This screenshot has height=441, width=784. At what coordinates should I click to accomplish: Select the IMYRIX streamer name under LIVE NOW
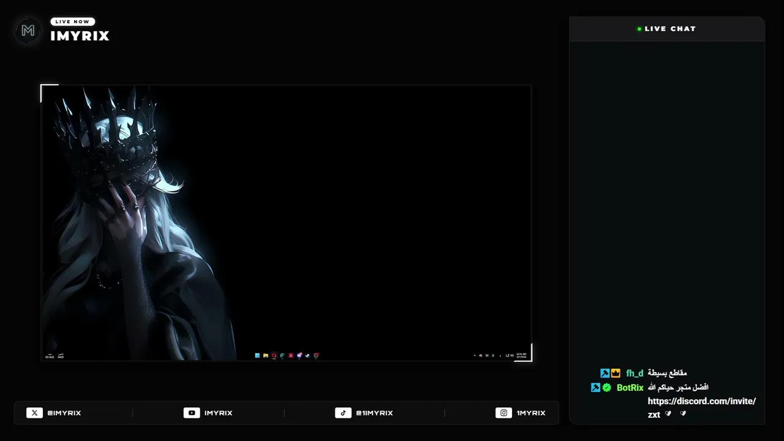(x=80, y=36)
